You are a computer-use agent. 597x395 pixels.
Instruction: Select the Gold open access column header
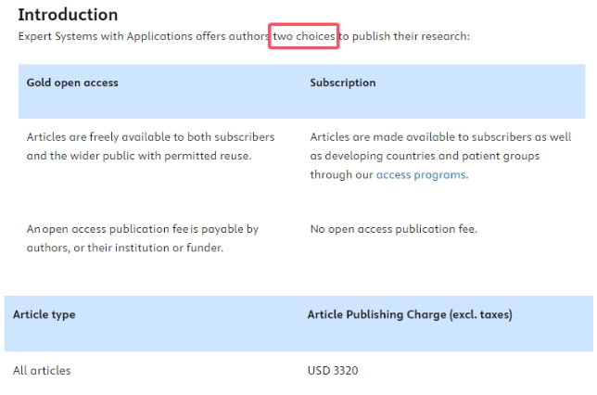[72, 83]
